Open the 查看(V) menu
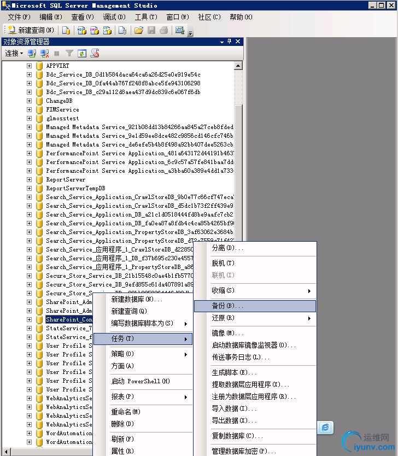The height and width of the screenshot is (456, 398). 83,17
